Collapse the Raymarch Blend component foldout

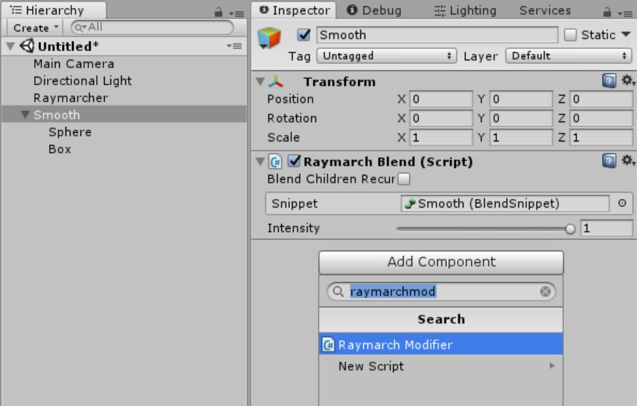[x=260, y=161]
